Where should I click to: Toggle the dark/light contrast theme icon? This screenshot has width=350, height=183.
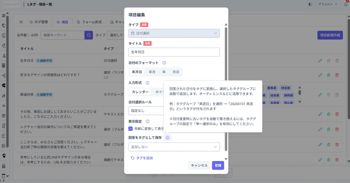pos(310,4)
